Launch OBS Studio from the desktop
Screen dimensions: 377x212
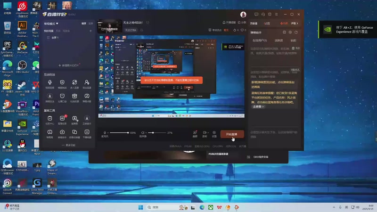[22, 67]
